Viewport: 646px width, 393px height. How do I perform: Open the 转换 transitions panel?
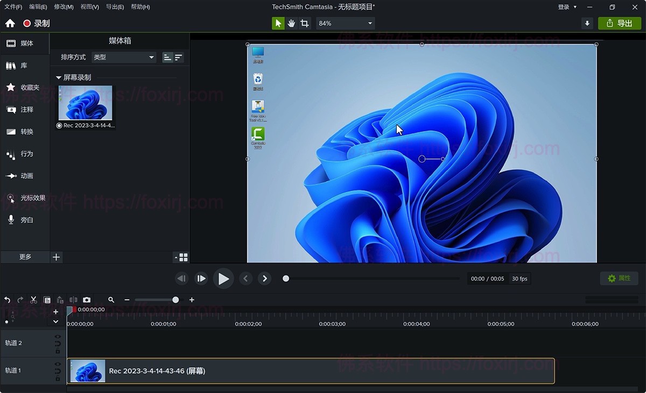pos(25,132)
